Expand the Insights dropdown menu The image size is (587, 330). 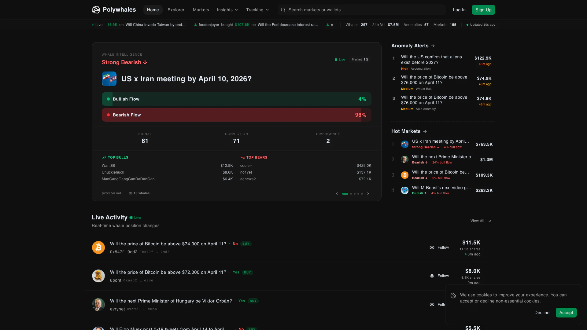[227, 10]
